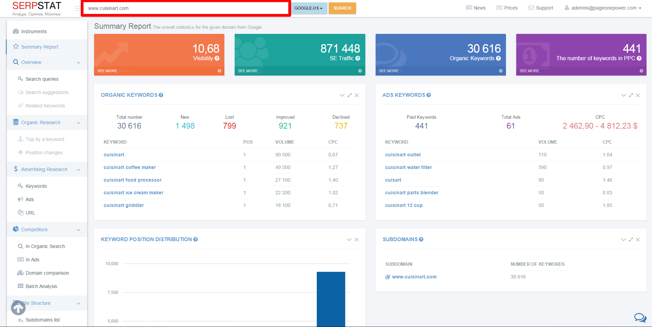
Task: Click the scroll-to-top arrow button
Action: click(x=18, y=308)
